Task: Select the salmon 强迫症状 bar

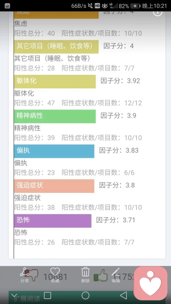Action: [x=54, y=186]
